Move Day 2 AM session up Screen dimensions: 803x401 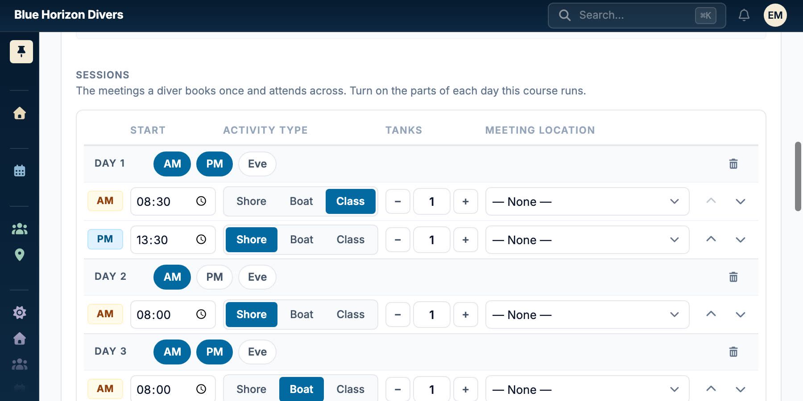pyautogui.click(x=711, y=314)
